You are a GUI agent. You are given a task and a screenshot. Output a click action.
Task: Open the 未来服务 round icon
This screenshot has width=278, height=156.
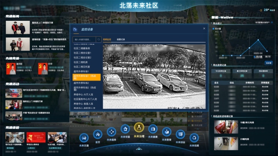click(x=112, y=132)
